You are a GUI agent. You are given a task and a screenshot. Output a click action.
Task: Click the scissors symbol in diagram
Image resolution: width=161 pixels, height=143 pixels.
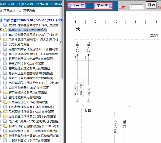click(78, 29)
